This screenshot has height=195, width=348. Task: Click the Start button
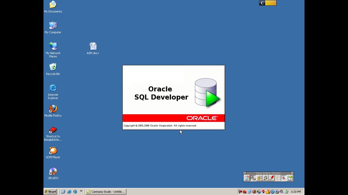(x=50, y=191)
